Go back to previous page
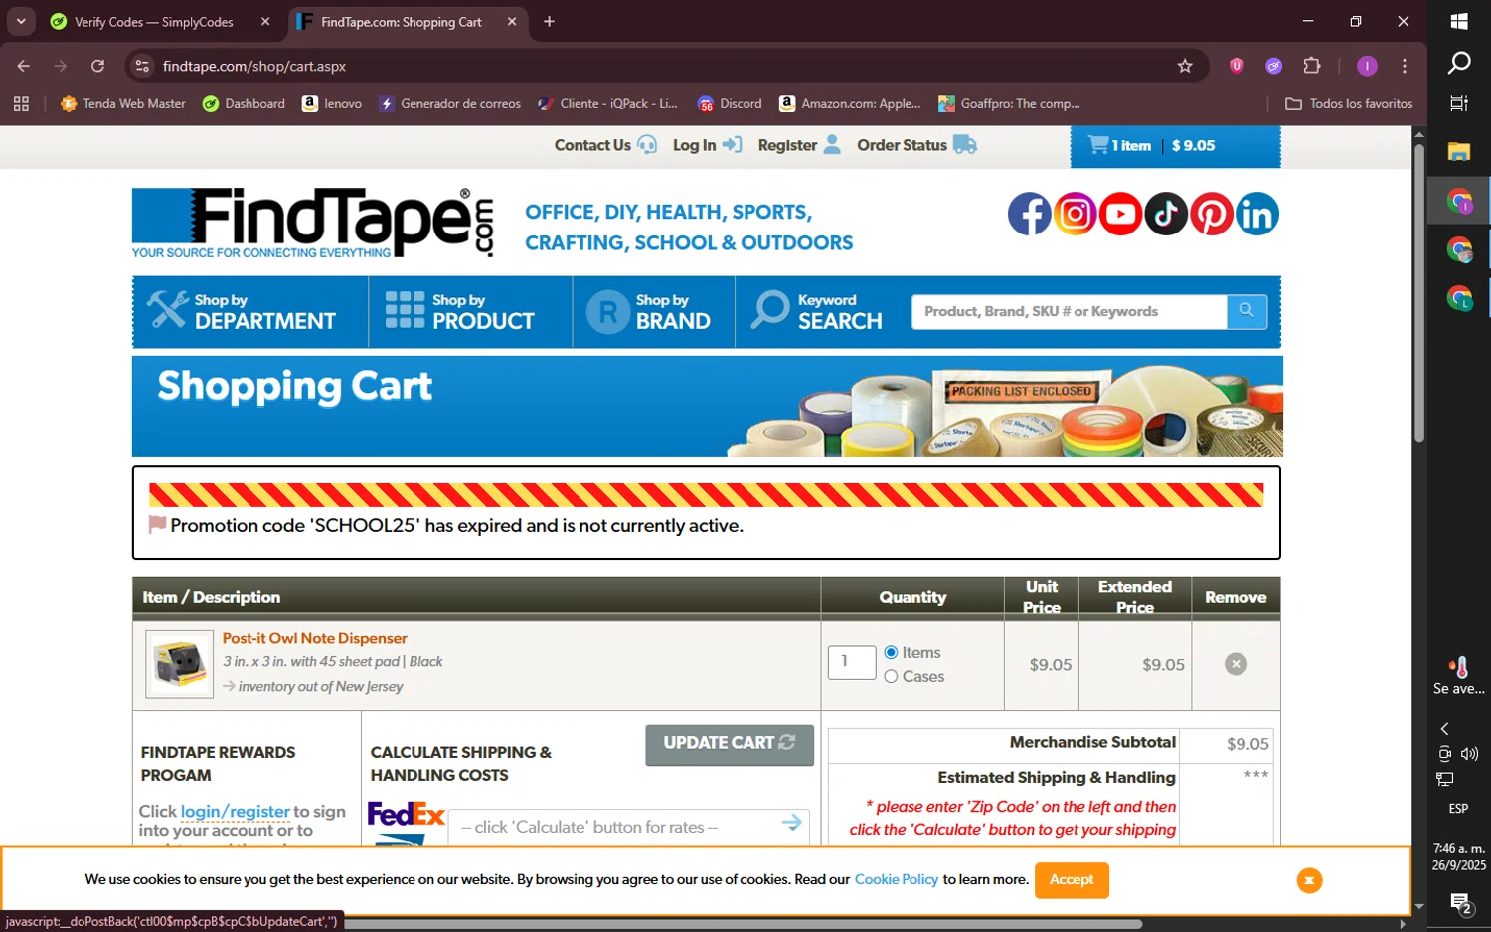The image size is (1491, 932). tap(24, 66)
